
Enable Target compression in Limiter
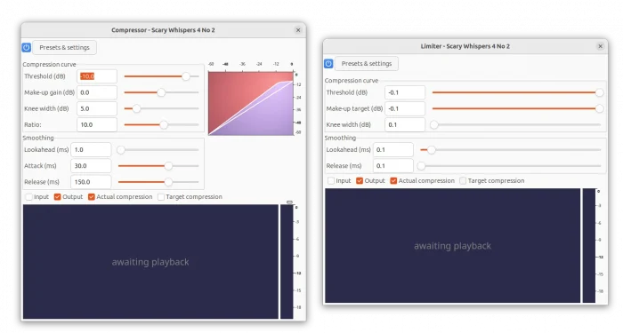pyautogui.click(x=463, y=181)
